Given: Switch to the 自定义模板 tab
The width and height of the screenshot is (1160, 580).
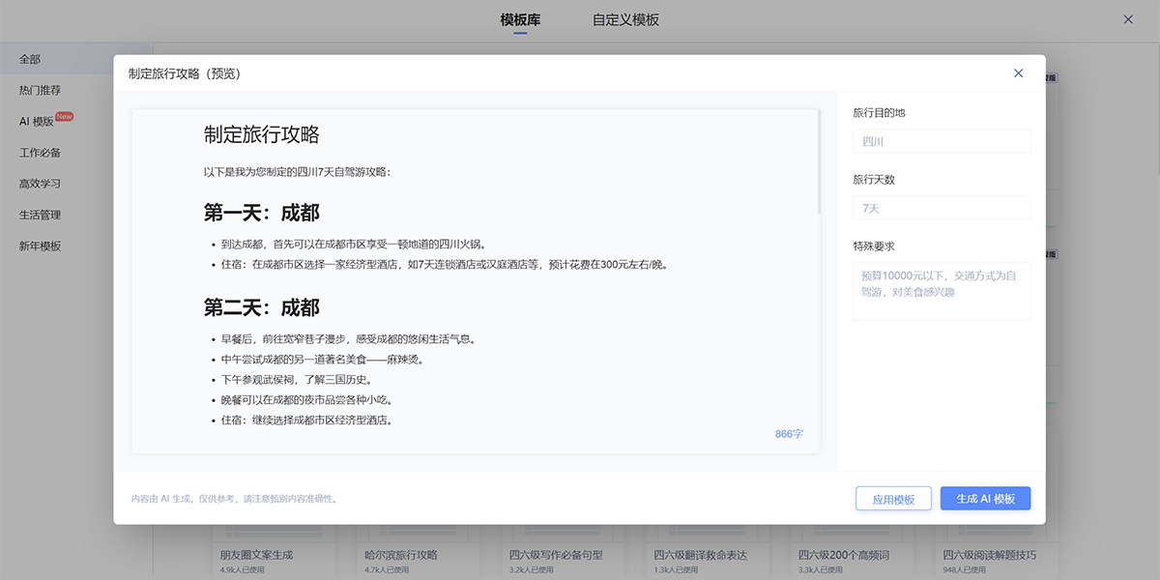Looking at the screenshot, I should tap(625, 20).
